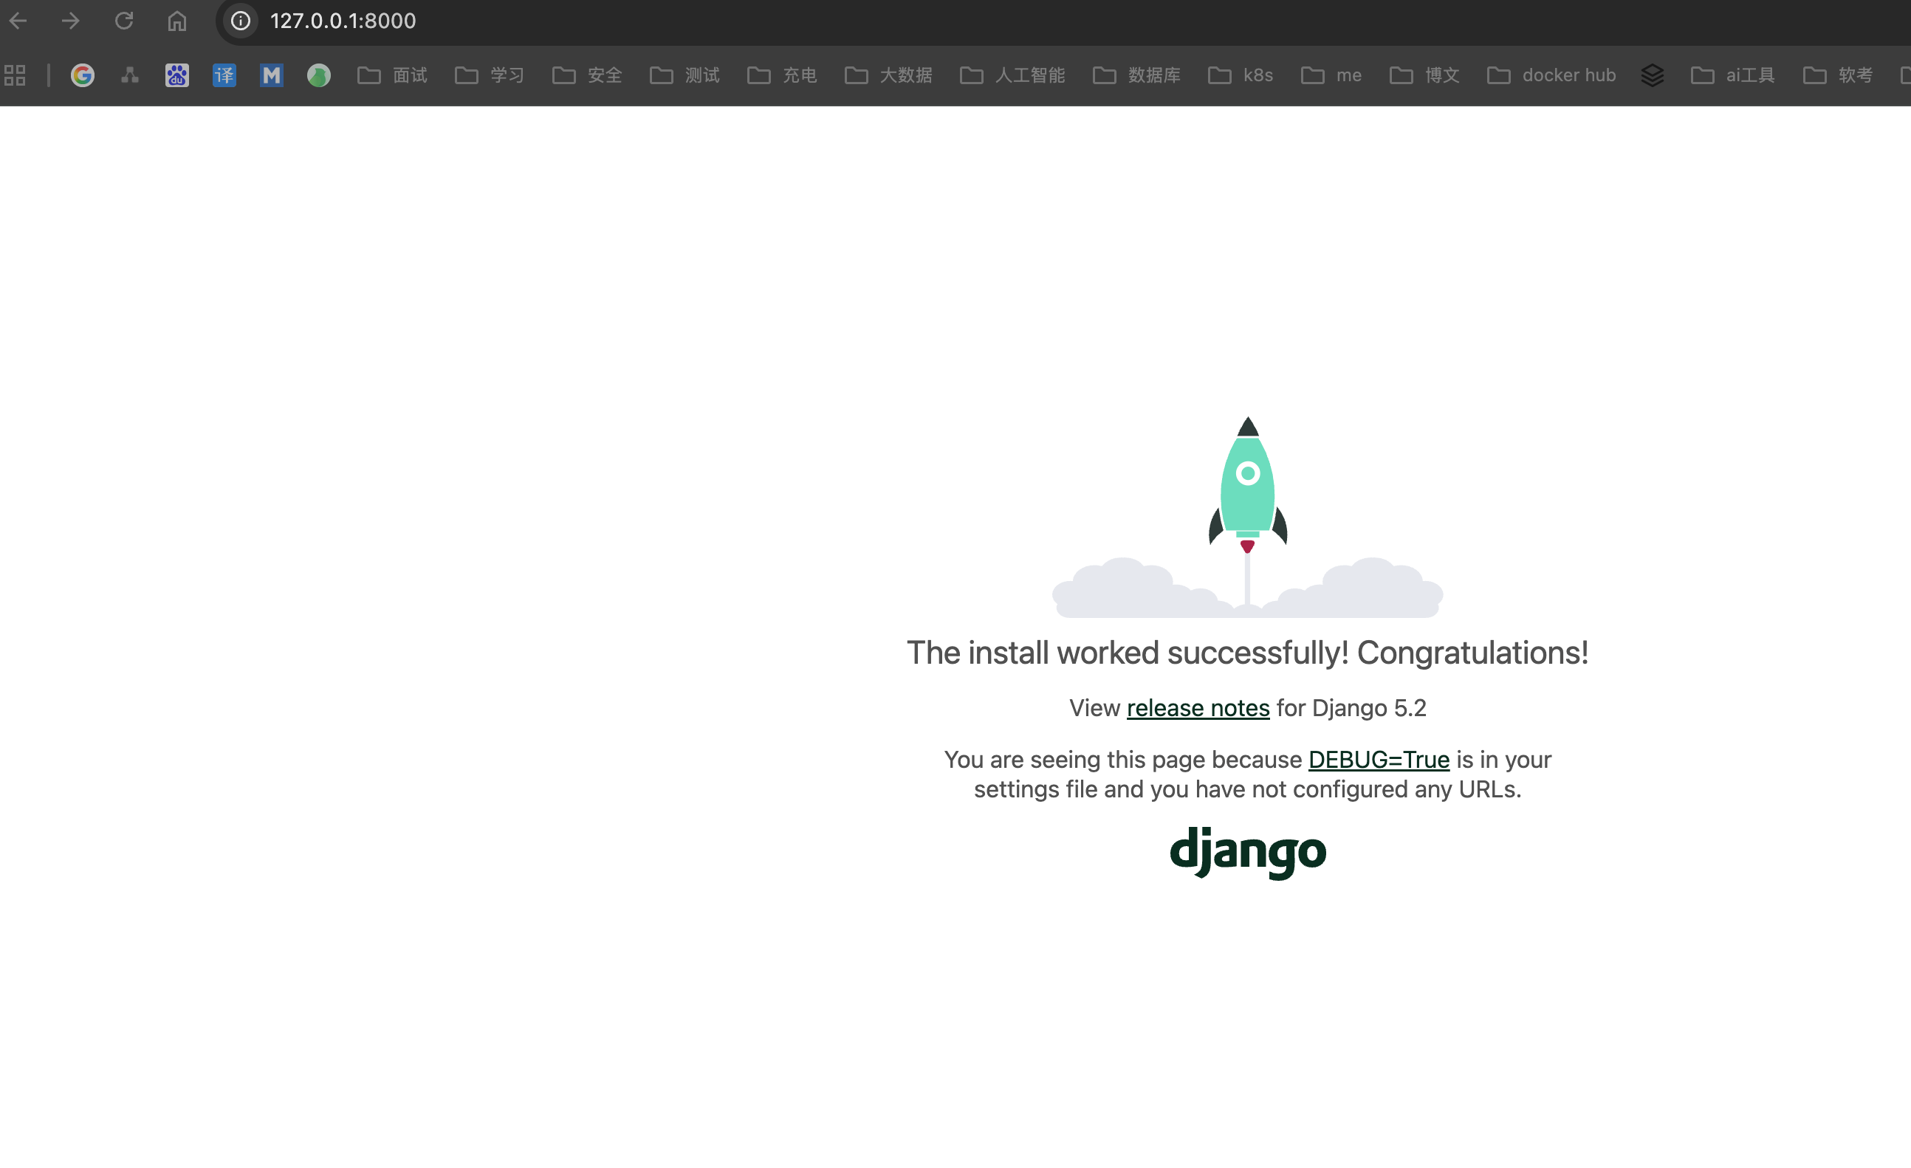The width and height of the screenshot is (1911, 1168).
Task: Click the browser back arrow
Action: (x=18, y=21)
